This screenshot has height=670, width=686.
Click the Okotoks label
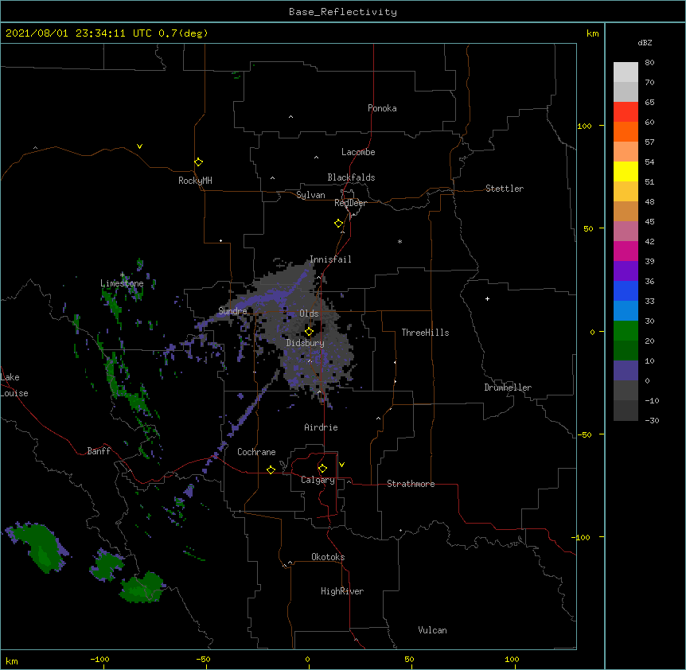[x=328, y=557]
